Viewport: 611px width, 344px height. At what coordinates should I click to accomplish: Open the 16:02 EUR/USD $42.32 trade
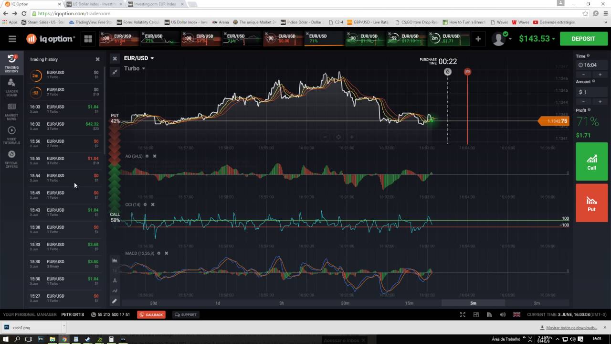pos(64,126)
